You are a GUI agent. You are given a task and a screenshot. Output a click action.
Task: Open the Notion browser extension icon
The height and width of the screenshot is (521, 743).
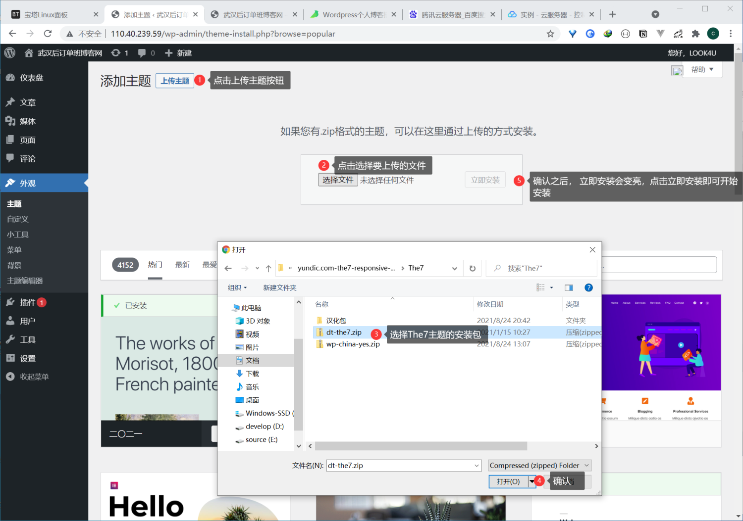(643, 34)
